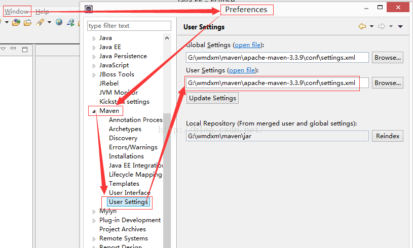This screenshot has height=248, width=413.
Task: Expand the Remote Systems node
Action: coord(94,239)
